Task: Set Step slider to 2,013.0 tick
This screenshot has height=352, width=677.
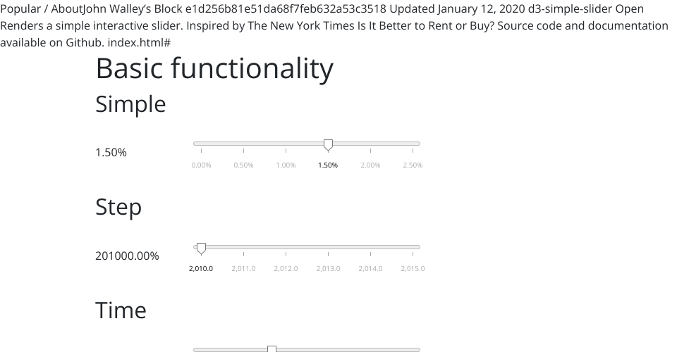Action: tap(328, 247)
